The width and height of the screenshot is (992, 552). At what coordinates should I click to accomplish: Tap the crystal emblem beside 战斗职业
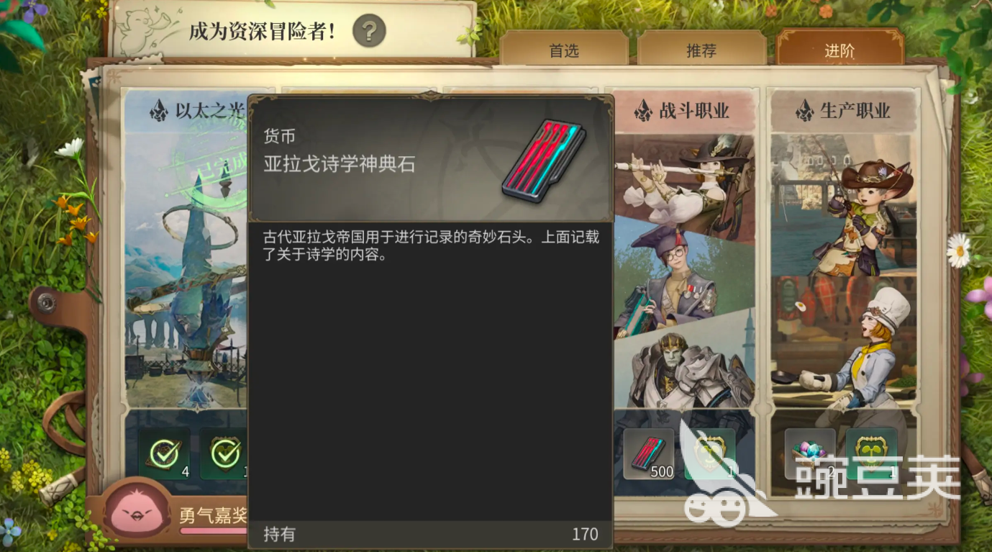click(x=642, y=110)
